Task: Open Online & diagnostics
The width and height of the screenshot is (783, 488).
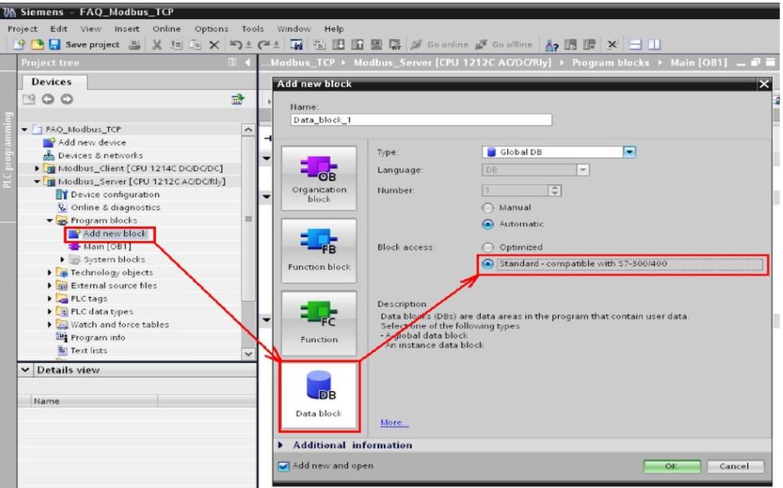Action: [x=115, y=208]
